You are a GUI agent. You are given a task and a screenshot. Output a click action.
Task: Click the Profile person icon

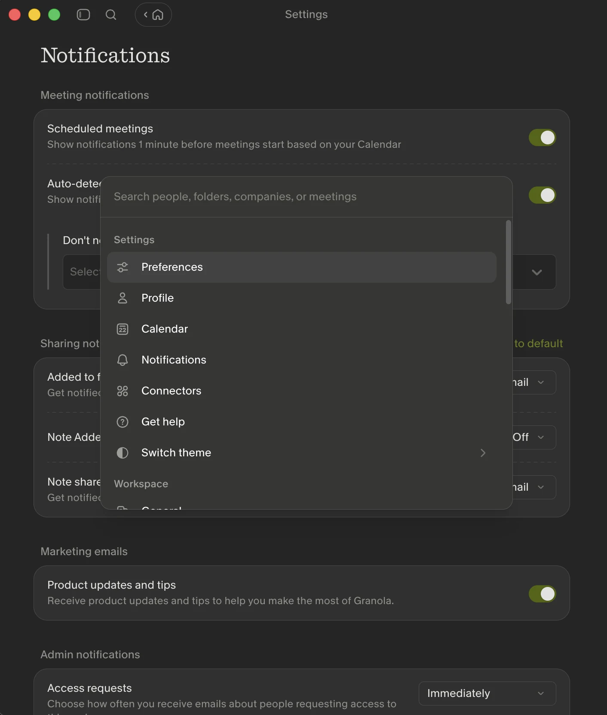pos(123,298)
